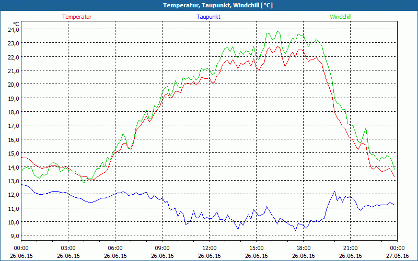Click the 23,0 y-axis value
The image size is (418, 261).
(x=14, y=43)
